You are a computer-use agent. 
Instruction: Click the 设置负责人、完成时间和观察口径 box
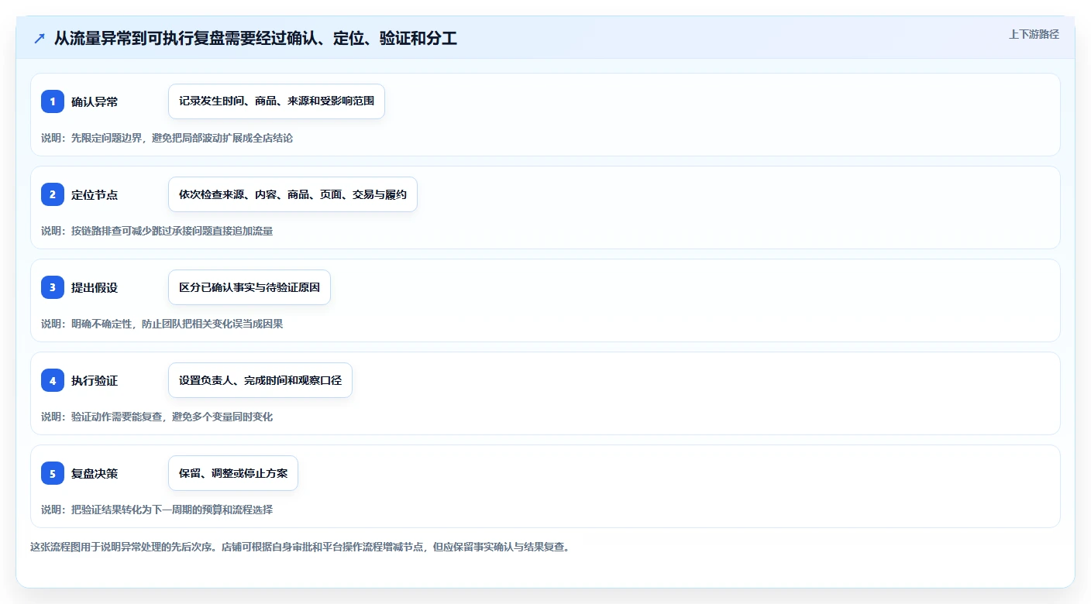pyautogui.click(x=260, y=380)
